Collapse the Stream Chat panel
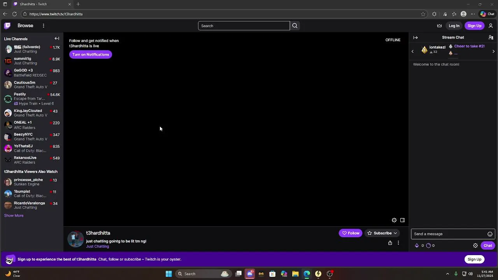The image size is (498, 280). [x=416, y=38]
